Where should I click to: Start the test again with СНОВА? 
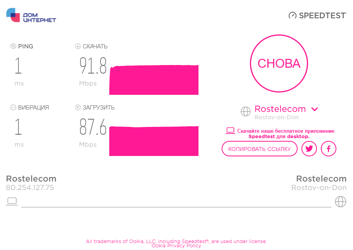[279, 63]
